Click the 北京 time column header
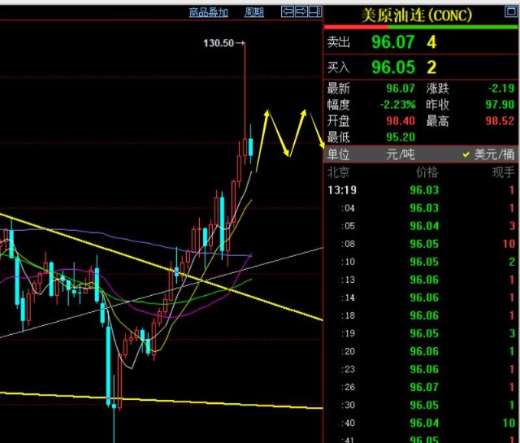This screenshot has height=443, width=520. click(339, 172)
